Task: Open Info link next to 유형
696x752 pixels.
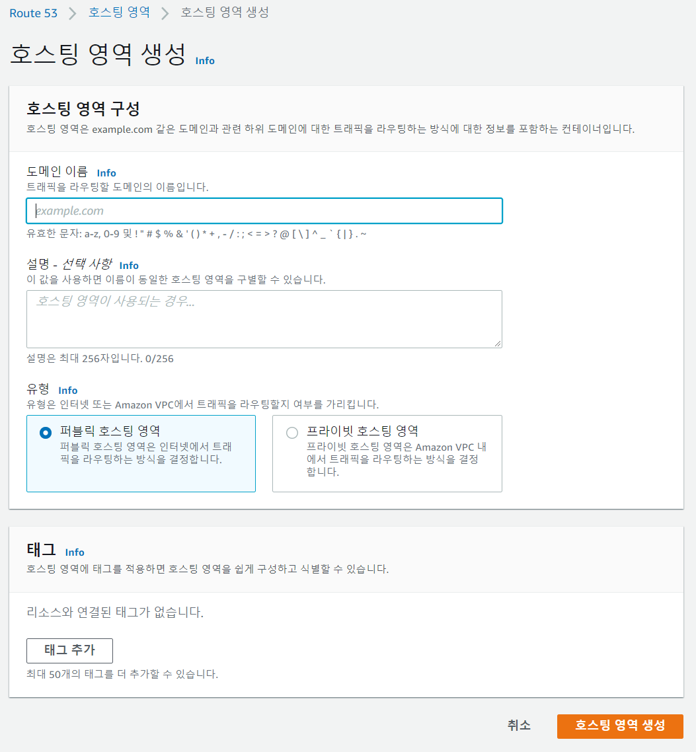Action: point(67,391)
